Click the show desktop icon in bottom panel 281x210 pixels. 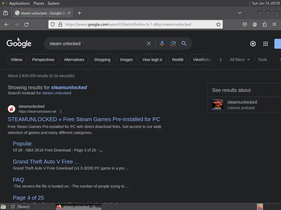(x=3, y=207)
